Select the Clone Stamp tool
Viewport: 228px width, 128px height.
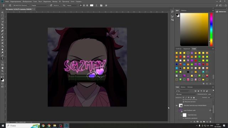tap(2, 37)
